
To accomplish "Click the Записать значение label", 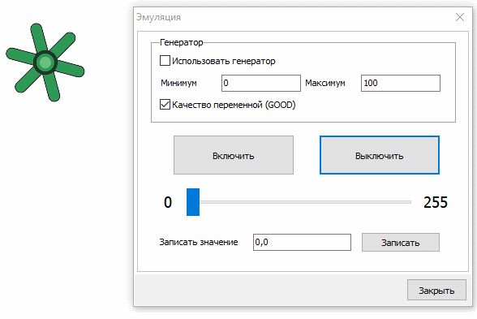I will tap(198, 242).
